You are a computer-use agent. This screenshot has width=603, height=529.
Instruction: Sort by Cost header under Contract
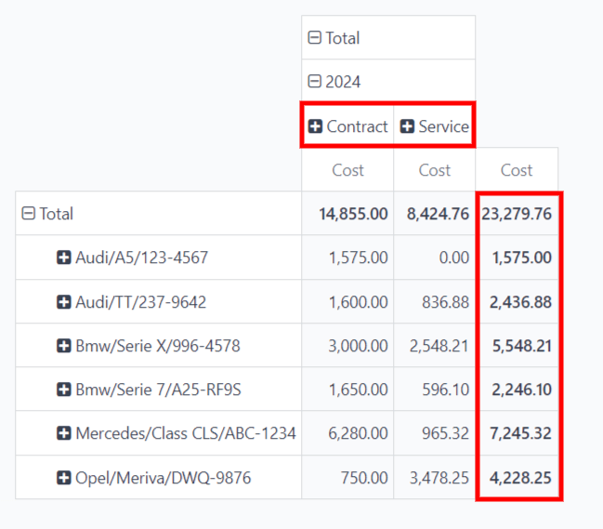(x=347, y=170)
